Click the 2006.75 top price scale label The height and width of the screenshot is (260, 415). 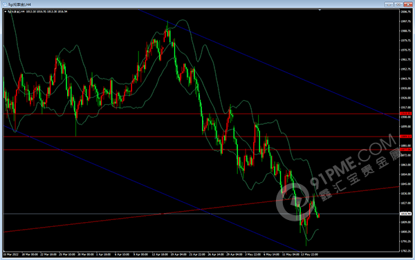click(x=406, y=12)
